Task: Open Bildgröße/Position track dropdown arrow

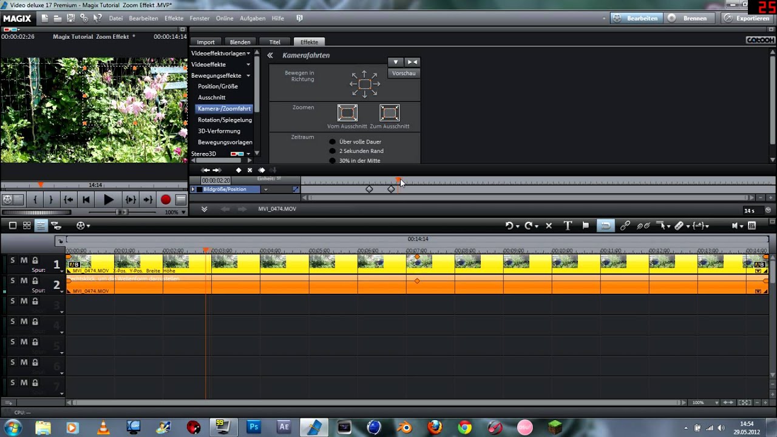Action: click(x=265, y=189)
